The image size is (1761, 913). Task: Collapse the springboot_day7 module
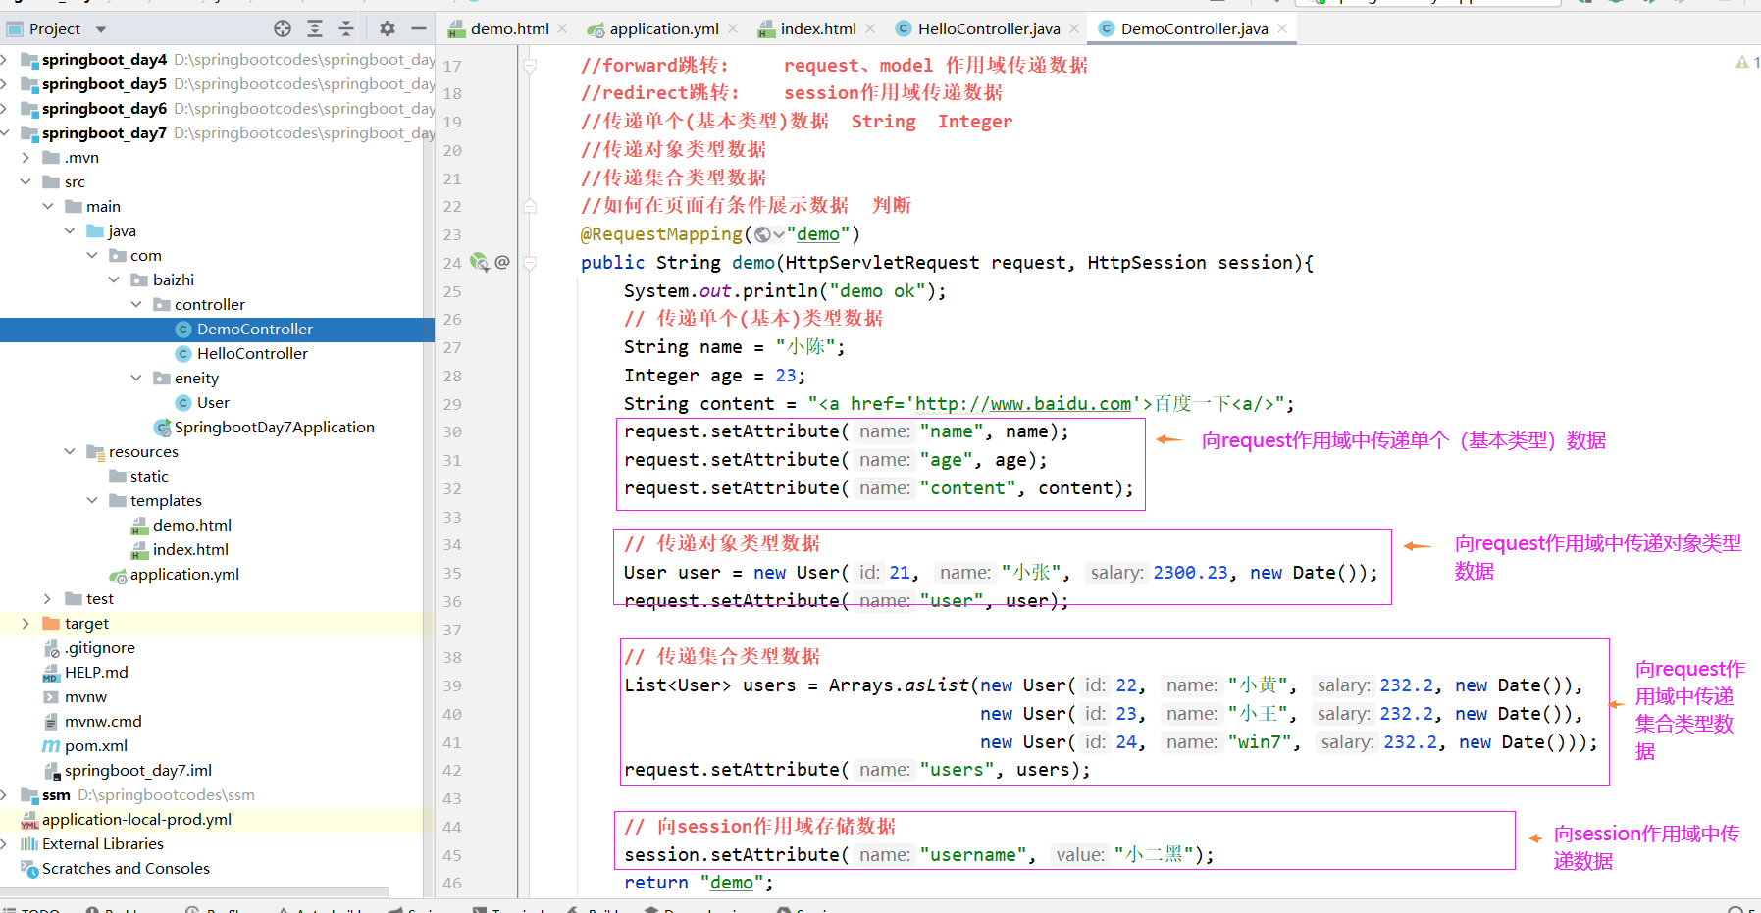coord(5,133)
